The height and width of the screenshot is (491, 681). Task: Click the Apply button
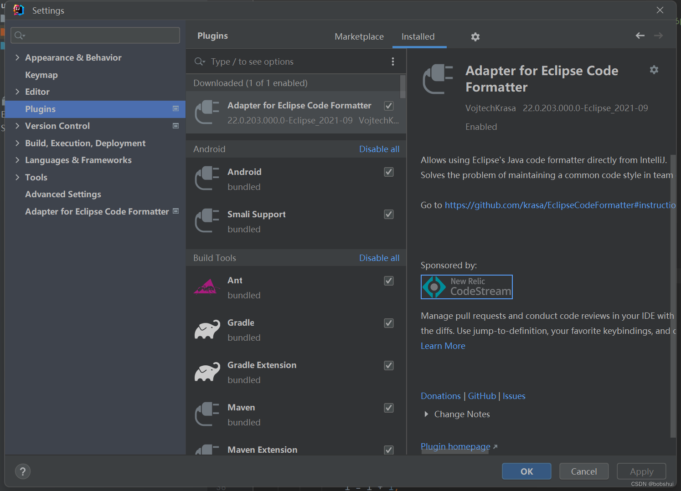click(x=641, y=471)
